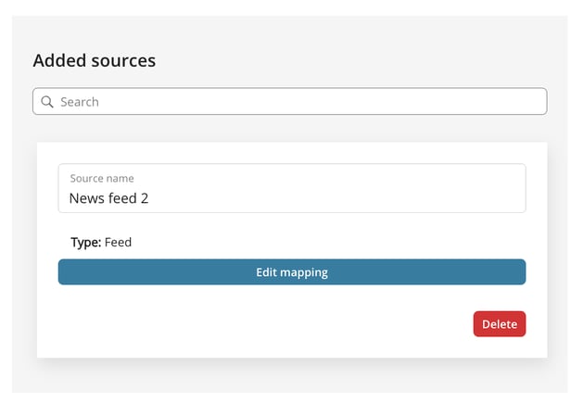Image resolution: width=583 pixels, height=403 pixels.
Task: Select the Source name label
Action: (x=102, y=178)
